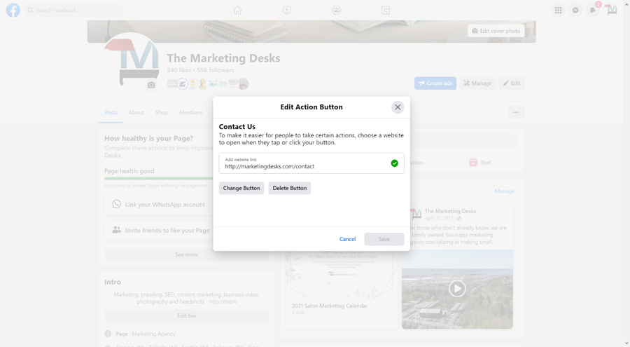The height and width of the screenshot is (347, 630).
Task: Open the Facebook logo home icon
Action: (13, 10)
